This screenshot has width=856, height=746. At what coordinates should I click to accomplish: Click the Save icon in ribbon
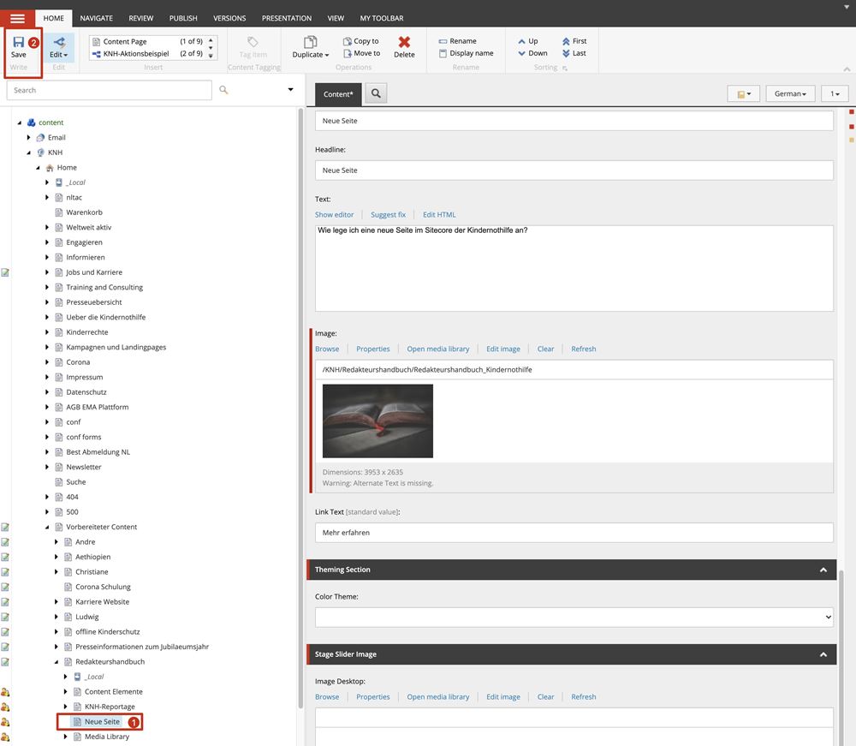click(x=18, y=42)
